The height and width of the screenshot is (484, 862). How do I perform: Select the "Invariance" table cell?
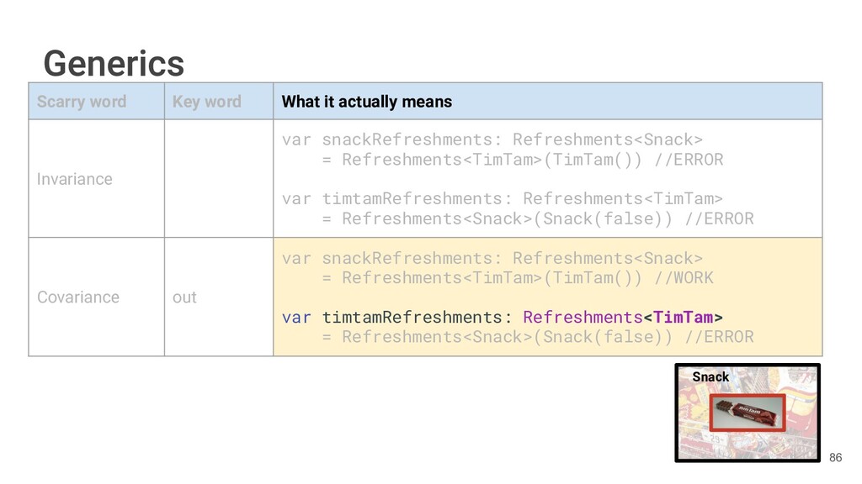tap(74, 179)
